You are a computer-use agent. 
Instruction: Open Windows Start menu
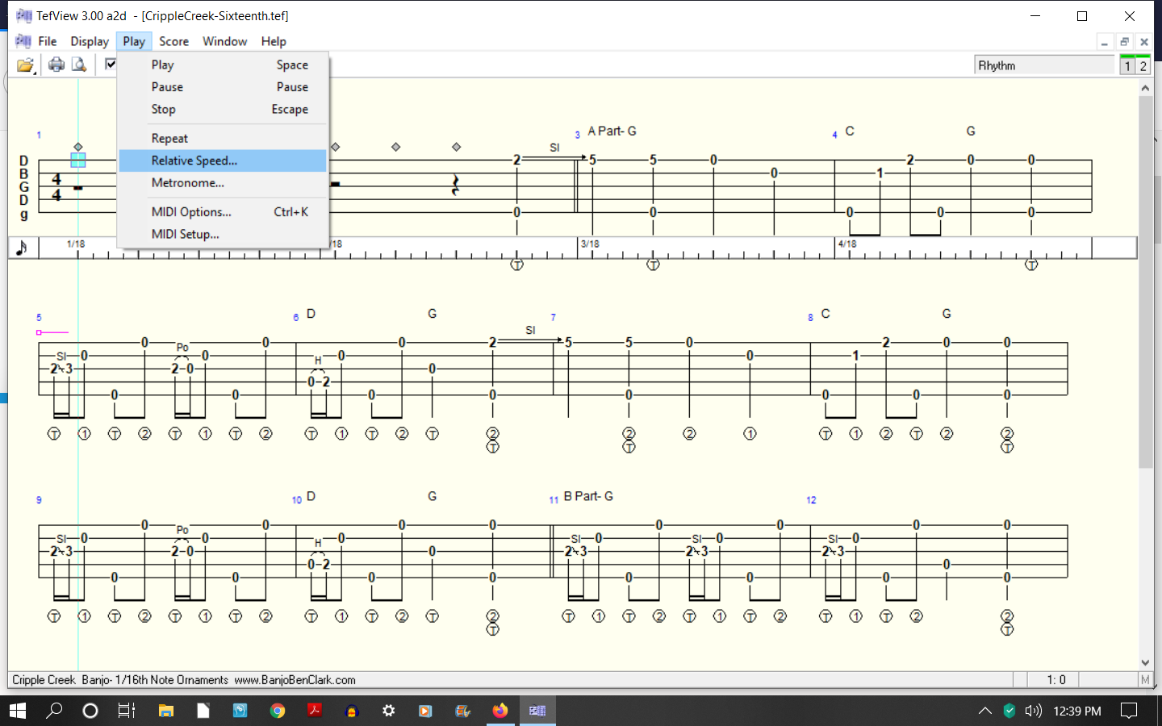tap(18, 711)
